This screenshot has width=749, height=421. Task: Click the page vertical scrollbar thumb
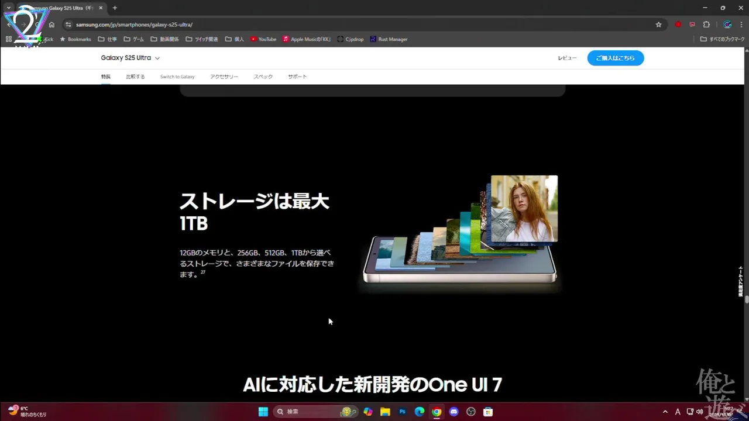[747, 301]
